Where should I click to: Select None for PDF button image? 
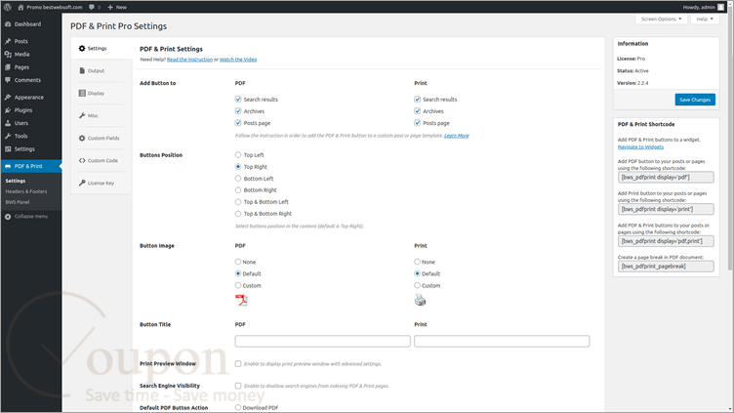click(x=238, y=262)
